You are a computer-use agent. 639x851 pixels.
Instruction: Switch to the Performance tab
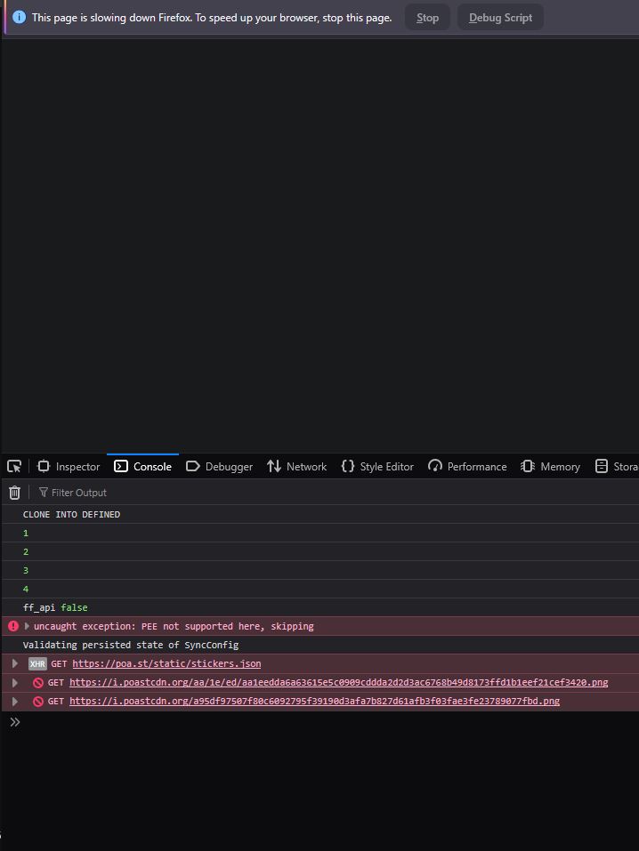click(467, 466)
